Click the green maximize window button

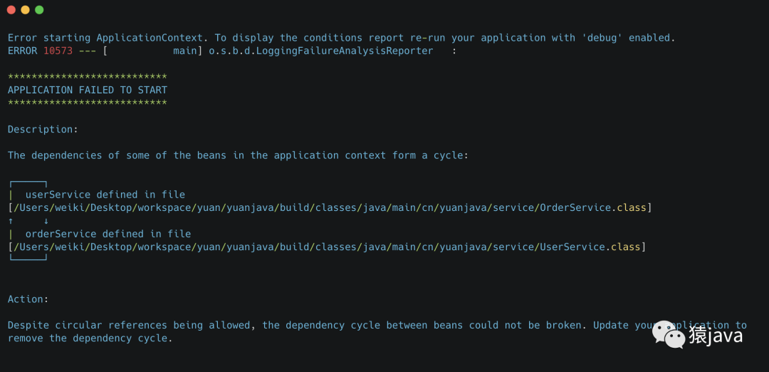(39, 10)
